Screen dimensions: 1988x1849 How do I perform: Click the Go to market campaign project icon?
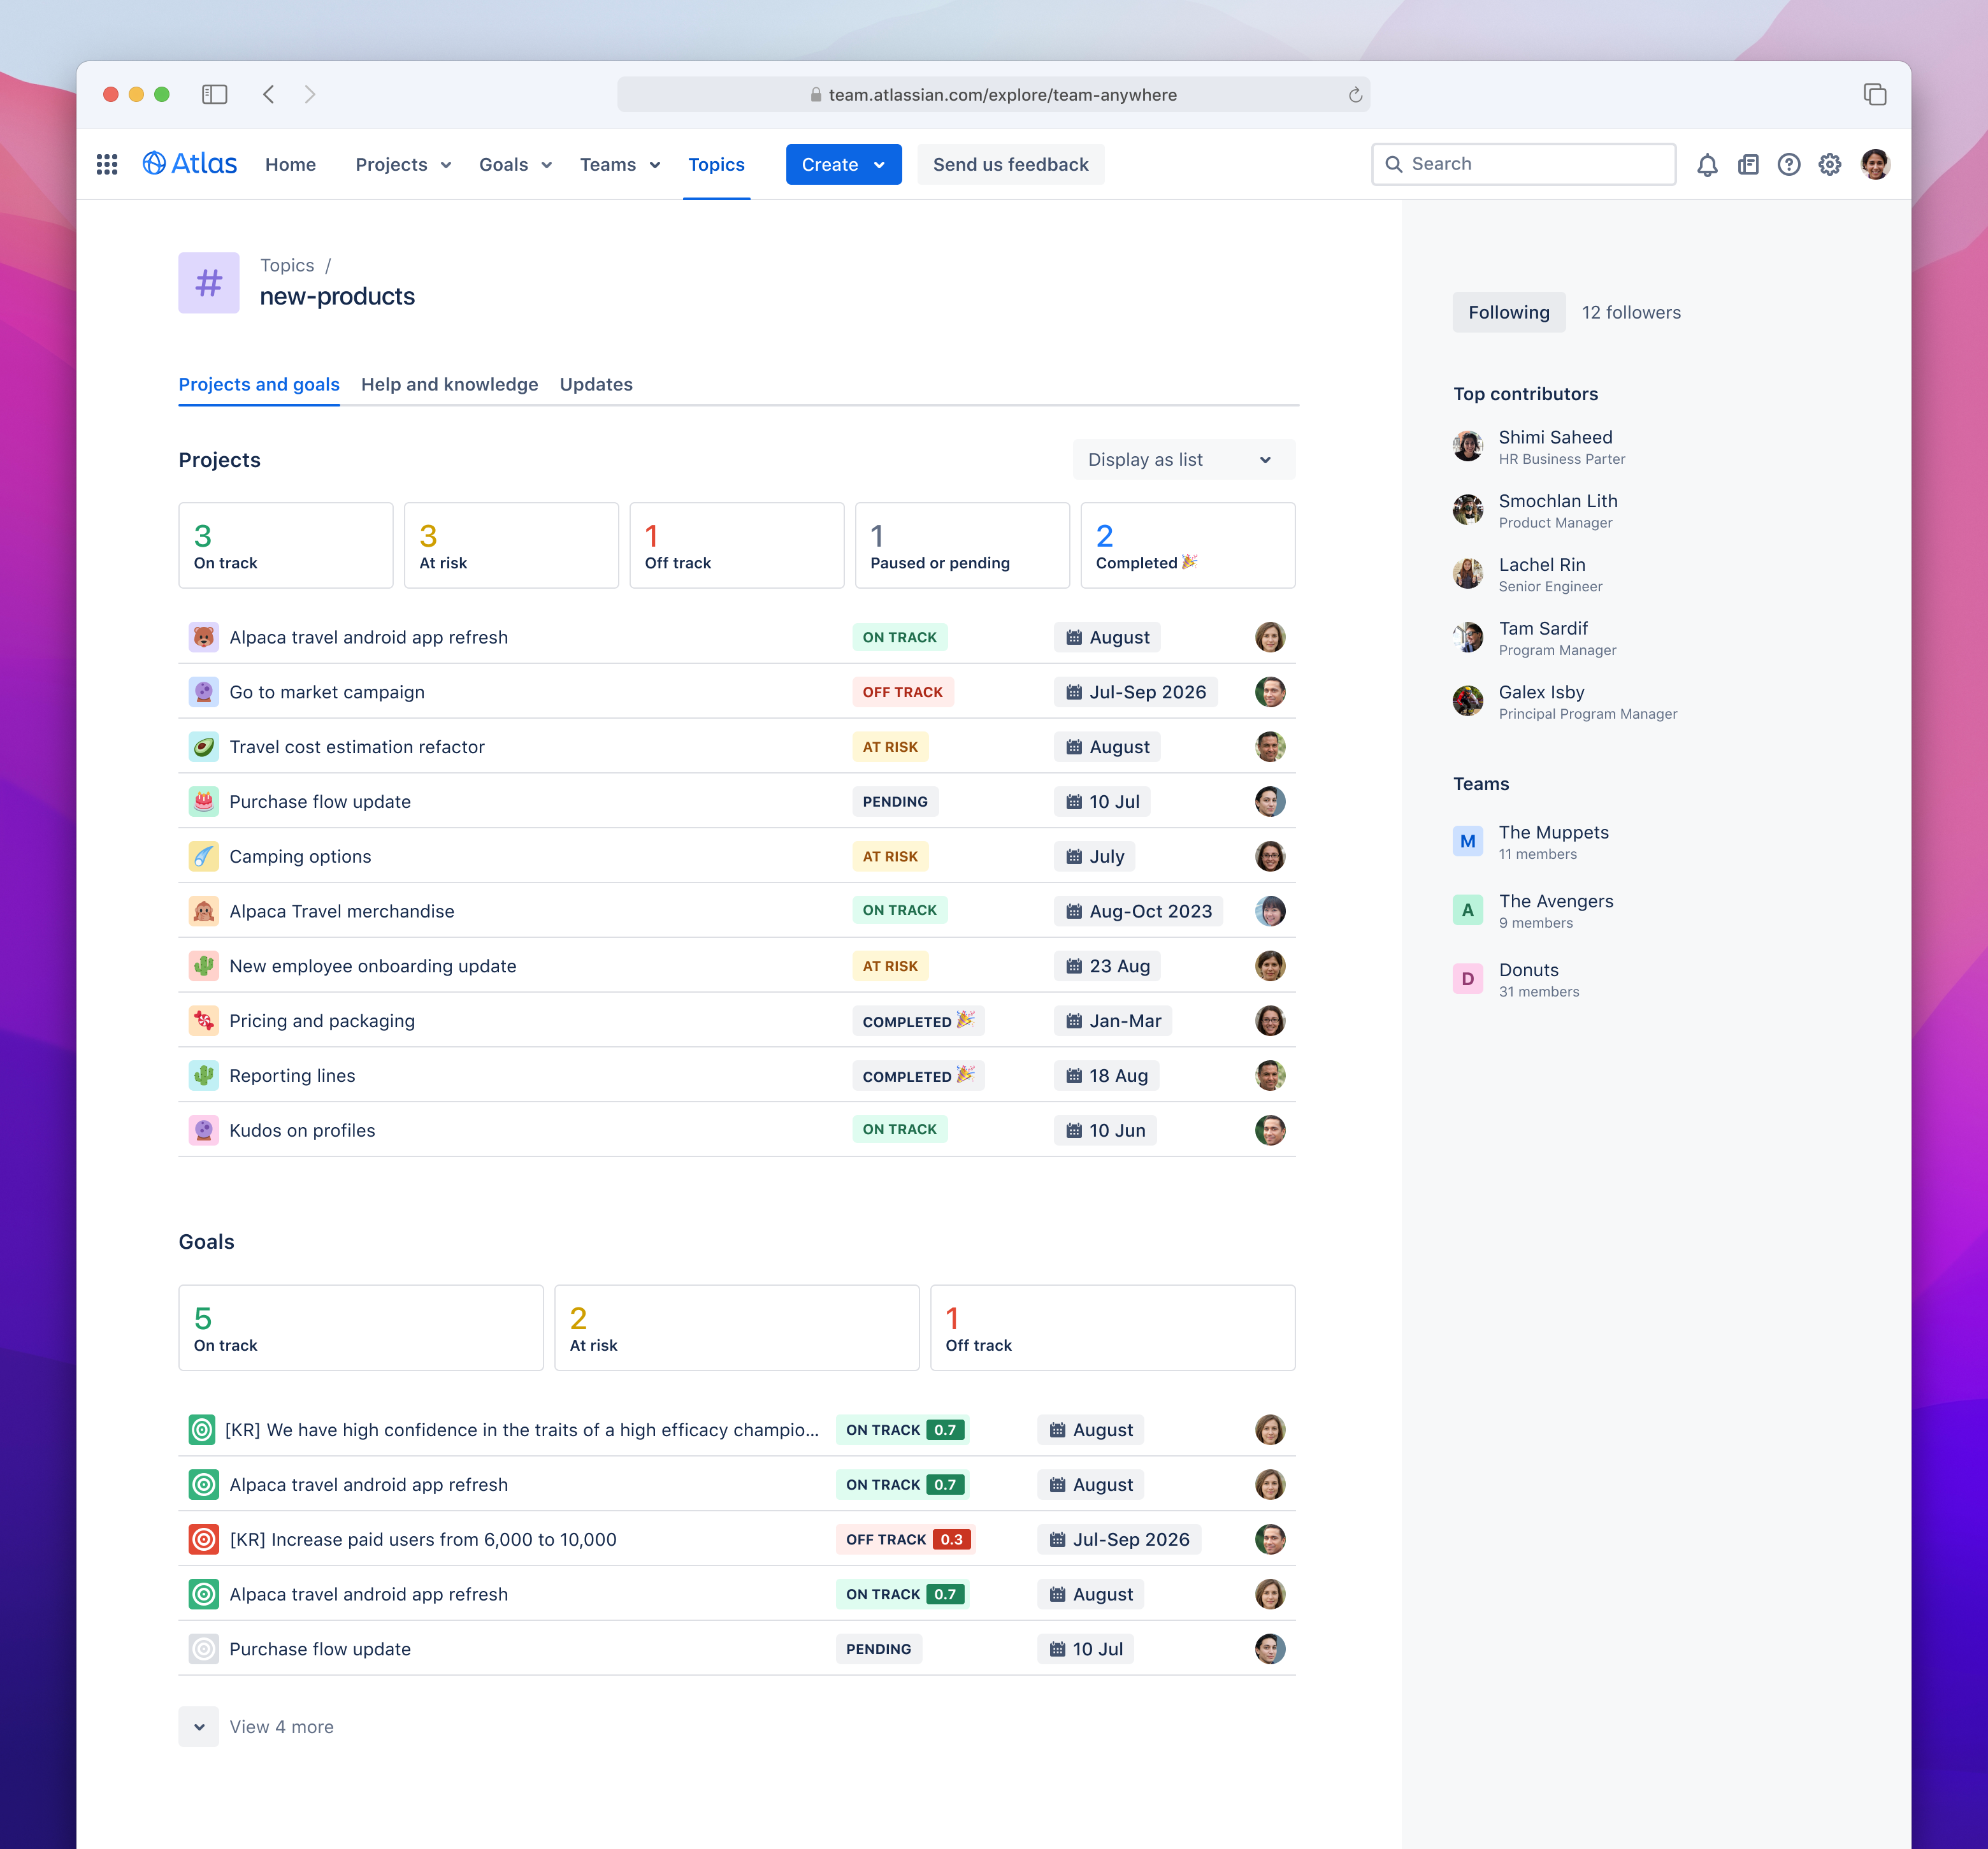[x=204, y=692]
